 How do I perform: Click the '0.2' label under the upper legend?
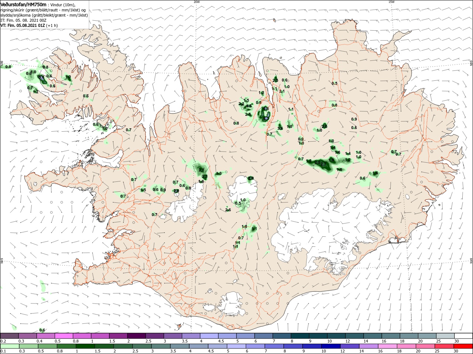point(3,341)
